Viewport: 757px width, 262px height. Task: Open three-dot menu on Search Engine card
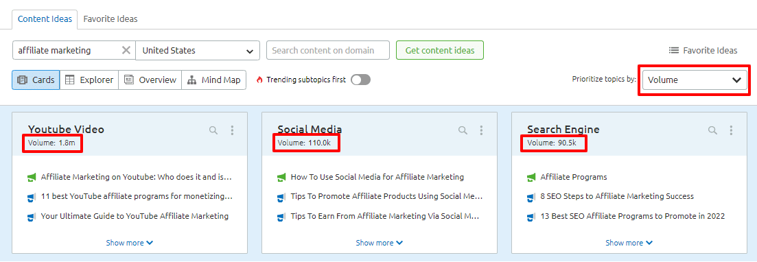[731, 130]
